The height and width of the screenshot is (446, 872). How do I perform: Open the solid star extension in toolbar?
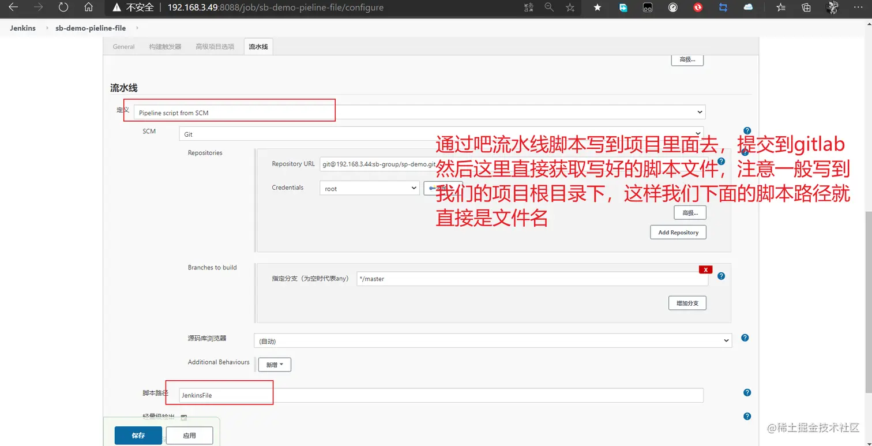tap(597, 8)
